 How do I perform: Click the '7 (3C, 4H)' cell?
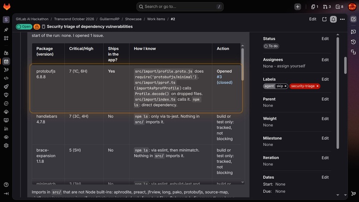tap(84, 128)
